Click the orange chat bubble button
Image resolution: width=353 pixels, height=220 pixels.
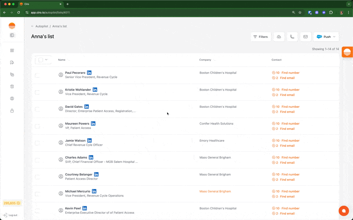tap(344, 211)
